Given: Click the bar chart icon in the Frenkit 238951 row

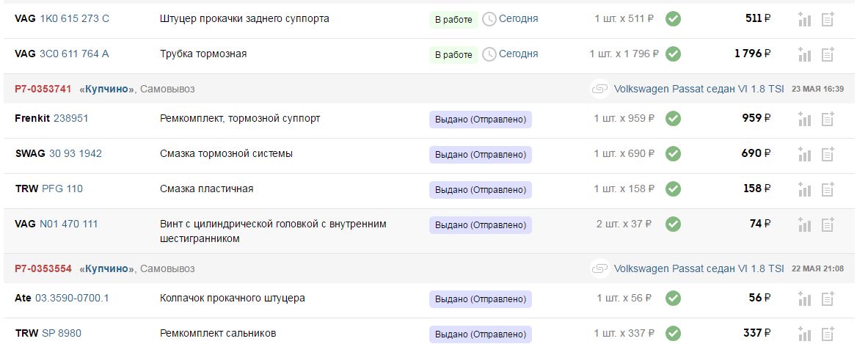Looking at the screenshot, I should click(x=804, y=119).
